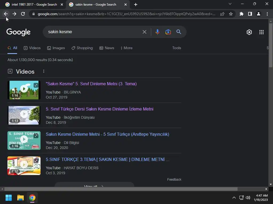
Task: Open the Videos section three-dot options
Action: pyautogui.click(x=44, y=71)
